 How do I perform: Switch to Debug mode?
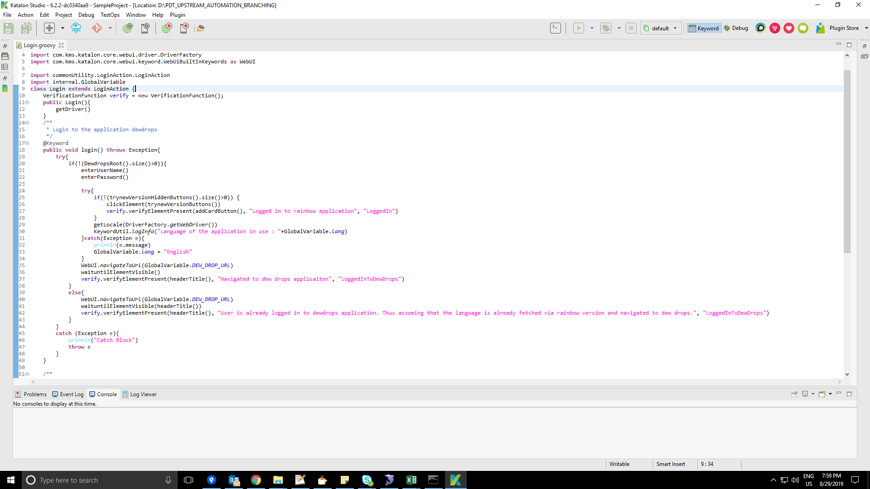736,28
